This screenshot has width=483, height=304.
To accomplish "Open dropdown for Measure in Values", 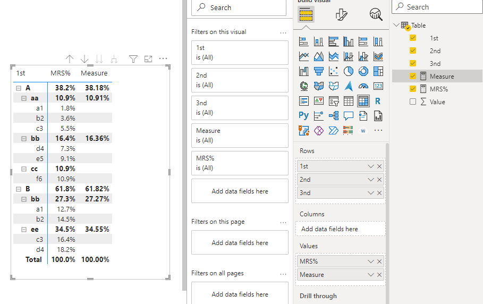I will (370, 275).
